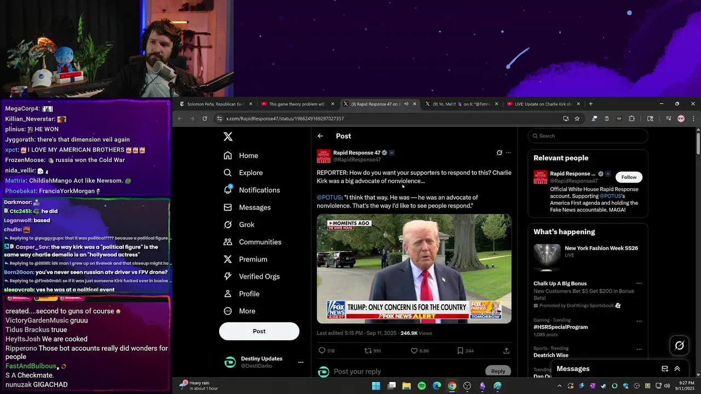Click the Grok icon on the post

pos(499,153)
